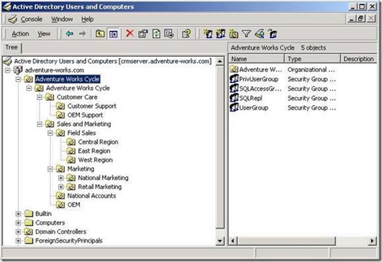Expand the Domain Controllers node
382x262 pixels.
click(x=18, y=232)
